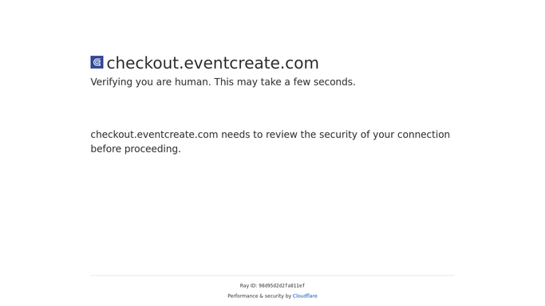Click the 'before proceeding.' line

click(x=136, y=149)
